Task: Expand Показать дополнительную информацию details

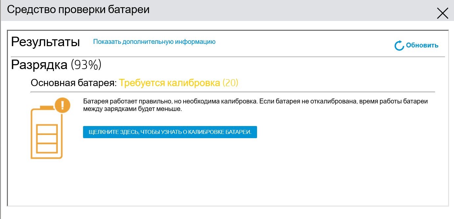Action: click(154, 42)
